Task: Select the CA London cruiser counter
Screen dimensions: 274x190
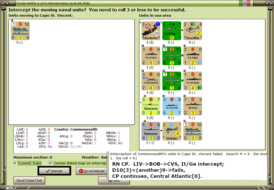Action: 151,56
